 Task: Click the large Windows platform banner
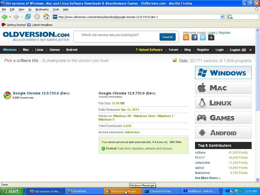[x=223, y=72]
